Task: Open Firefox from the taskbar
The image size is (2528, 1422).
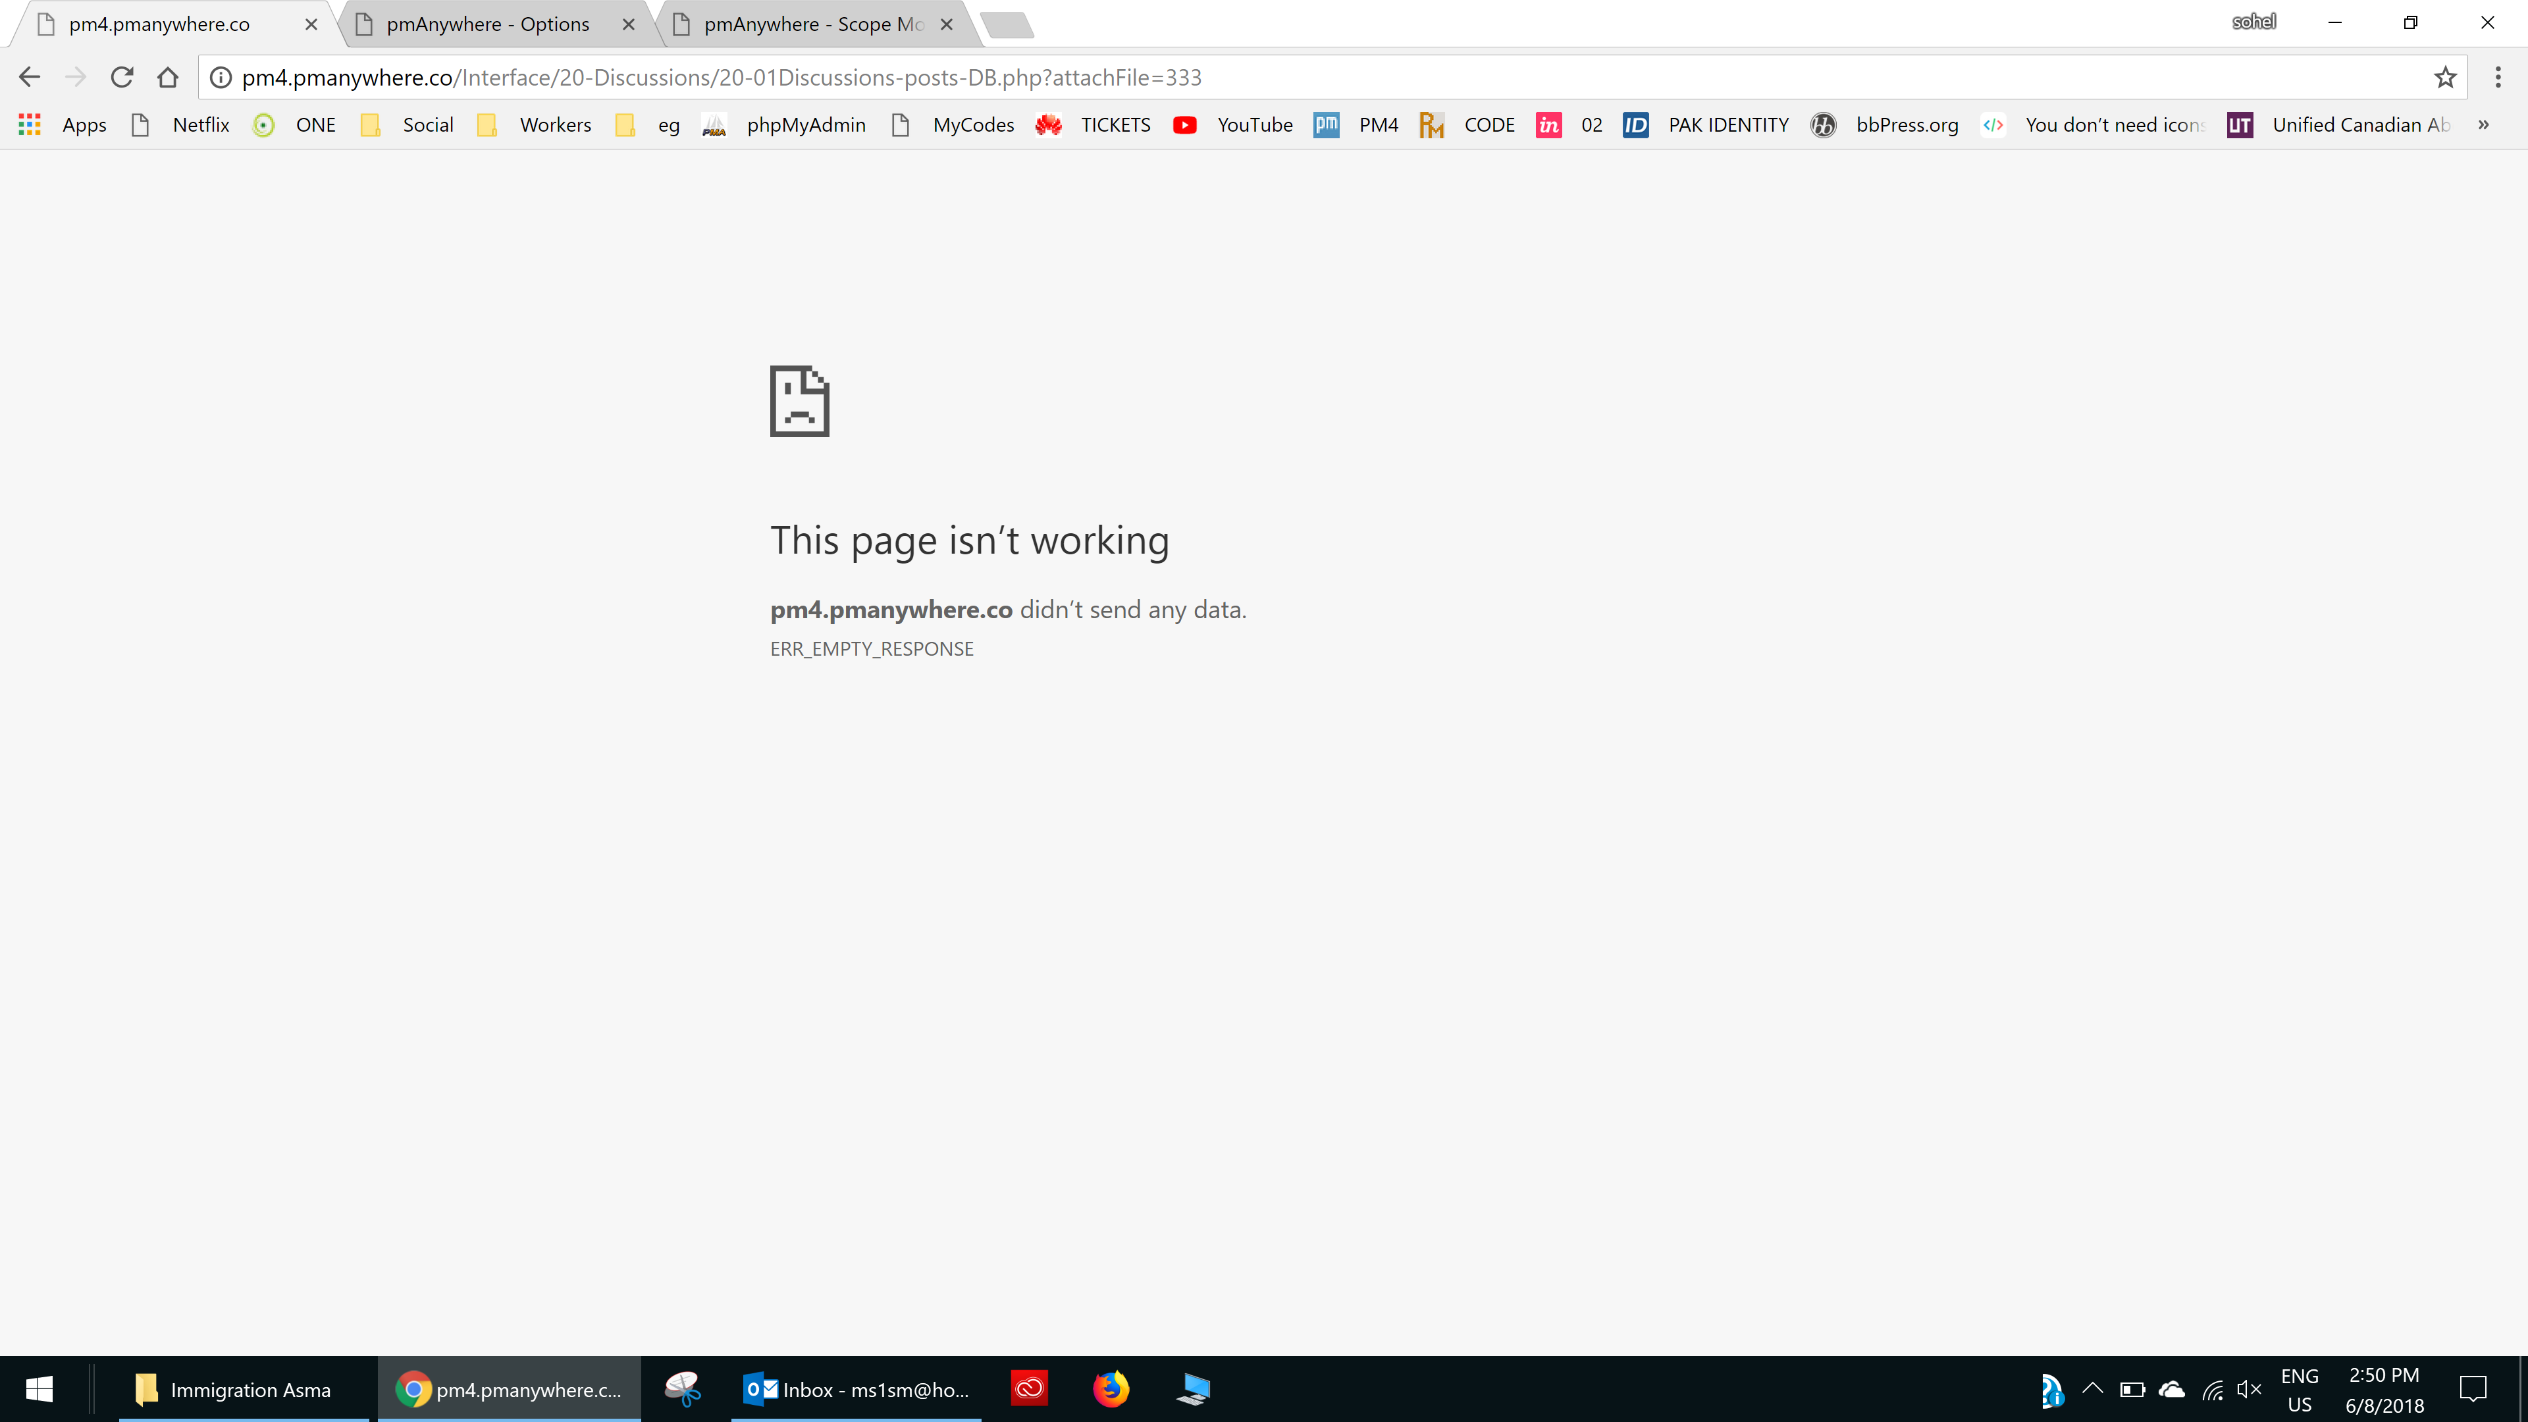Action: click(x=1111, y=1388)
